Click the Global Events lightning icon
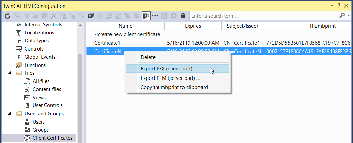 pyautogui.click(x=19, y=57)
